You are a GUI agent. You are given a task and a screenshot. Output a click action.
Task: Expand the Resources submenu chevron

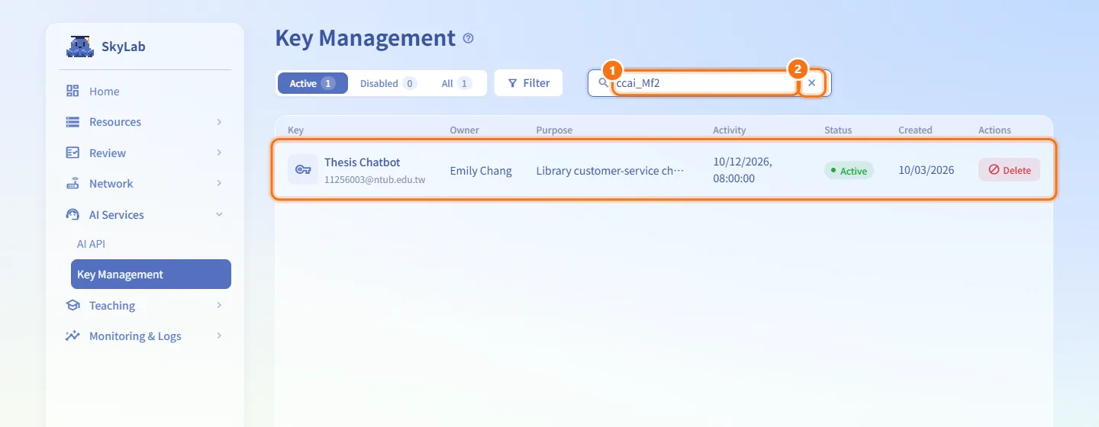pos(219,122)
